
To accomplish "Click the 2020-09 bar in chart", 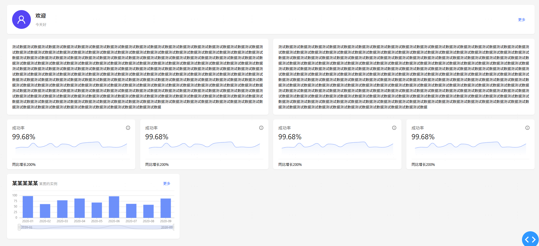I will tap(166, 208).
